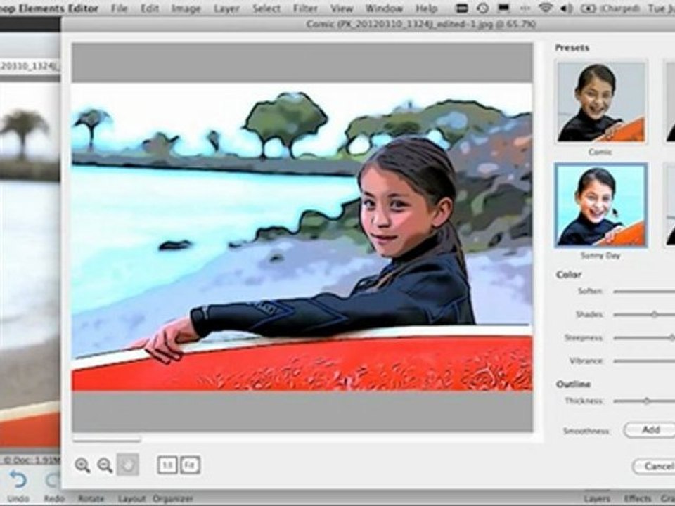Viewport: 675px width, 506px height.
Task: Click the zoom in magnifier icon
Action: pyautogui.click(x=82, y=465)
